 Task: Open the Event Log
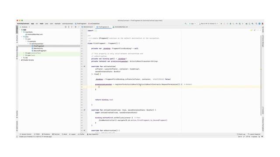coord(241,134)
